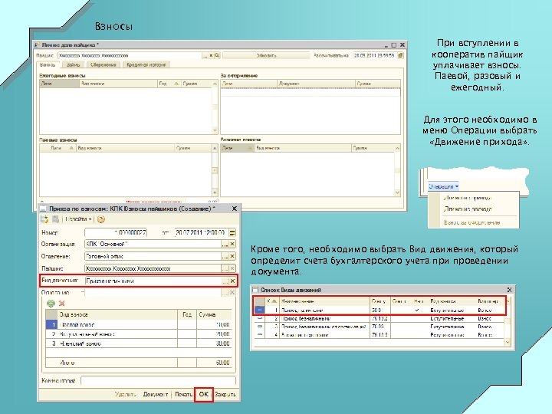Clear the Отделение field
This screenshot has height=414, width=552.
pos(232,257)
